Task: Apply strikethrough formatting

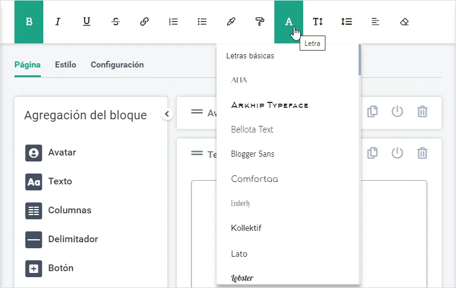Action: (116, 22)
